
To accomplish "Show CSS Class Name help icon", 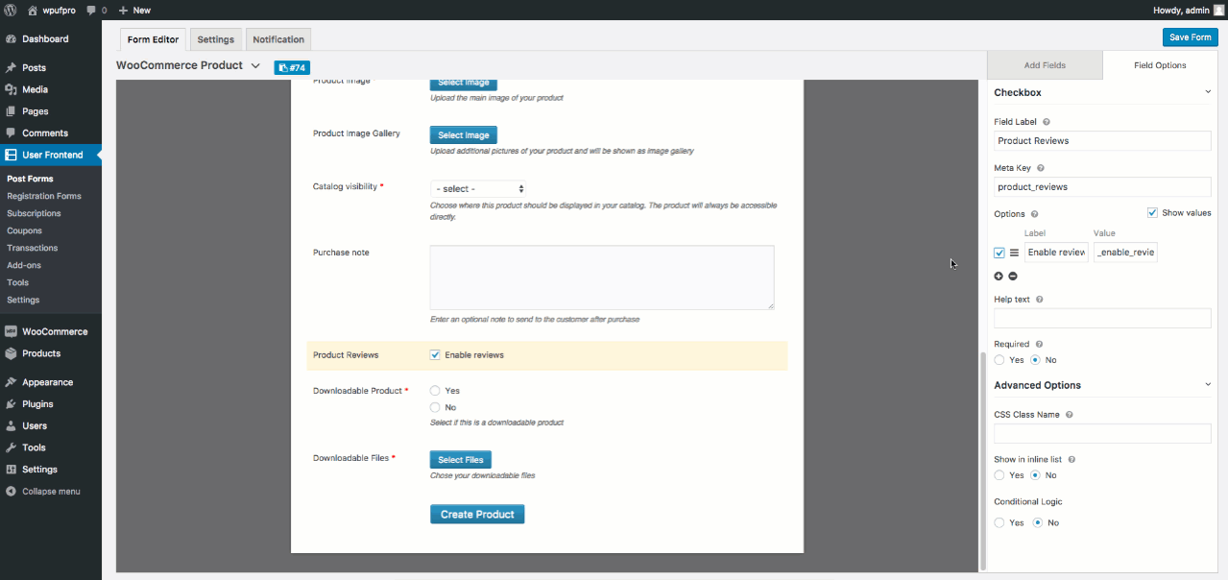I will (1069, 415).
